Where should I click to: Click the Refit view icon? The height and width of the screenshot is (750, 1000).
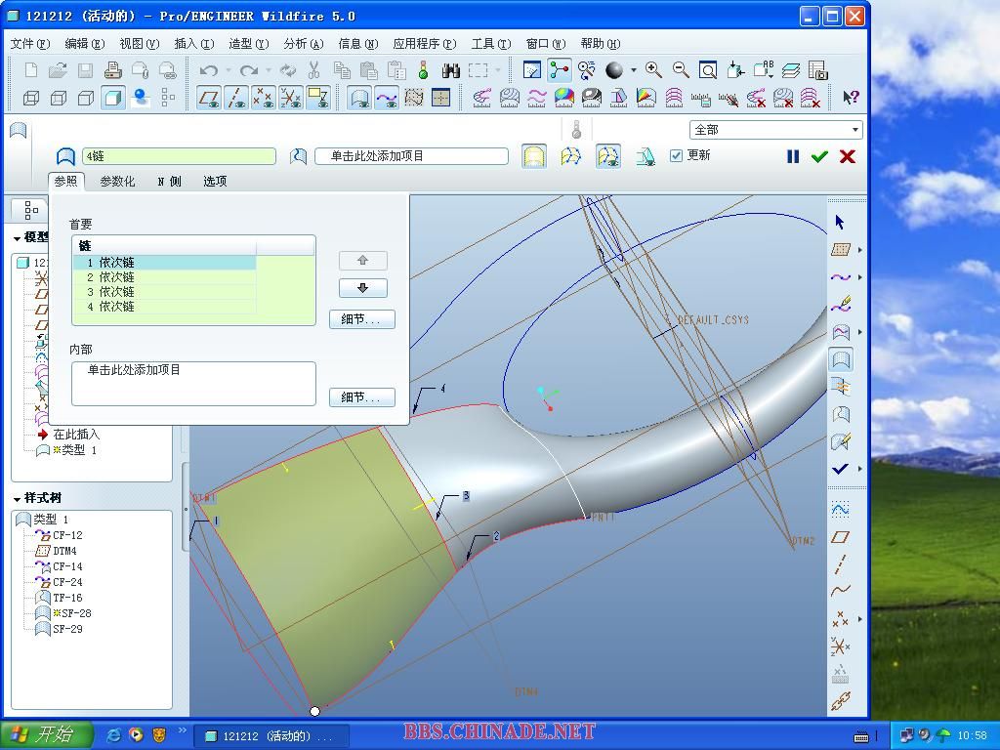point(708,70)
